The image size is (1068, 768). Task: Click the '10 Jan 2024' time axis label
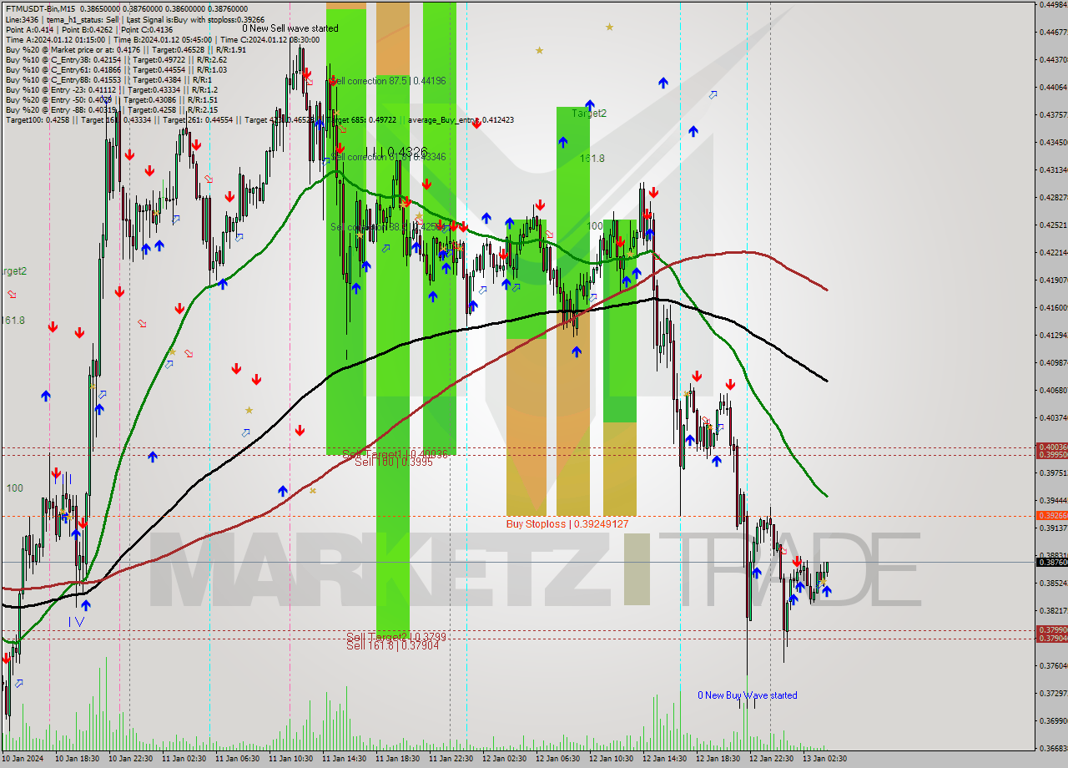22,759
